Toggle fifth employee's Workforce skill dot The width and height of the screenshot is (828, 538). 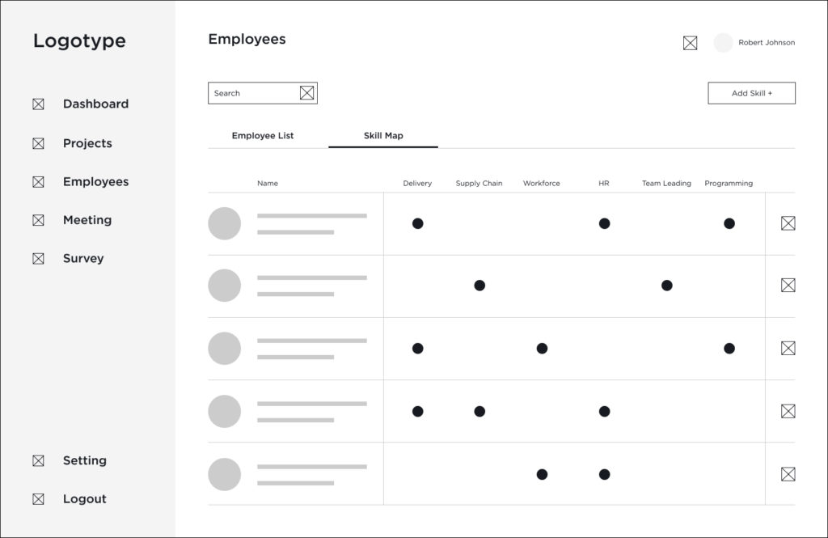[542, 474]
